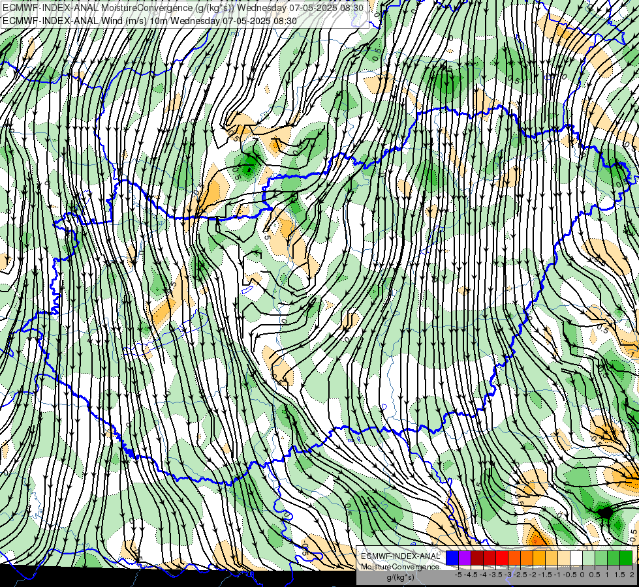Click 'MoistureConvergence' label in the legend box
The height and width of the screenshot is (587, 639).
click(400, 567)
